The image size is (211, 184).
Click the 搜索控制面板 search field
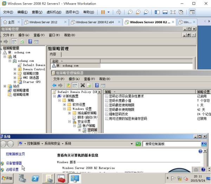click(172, 144)
